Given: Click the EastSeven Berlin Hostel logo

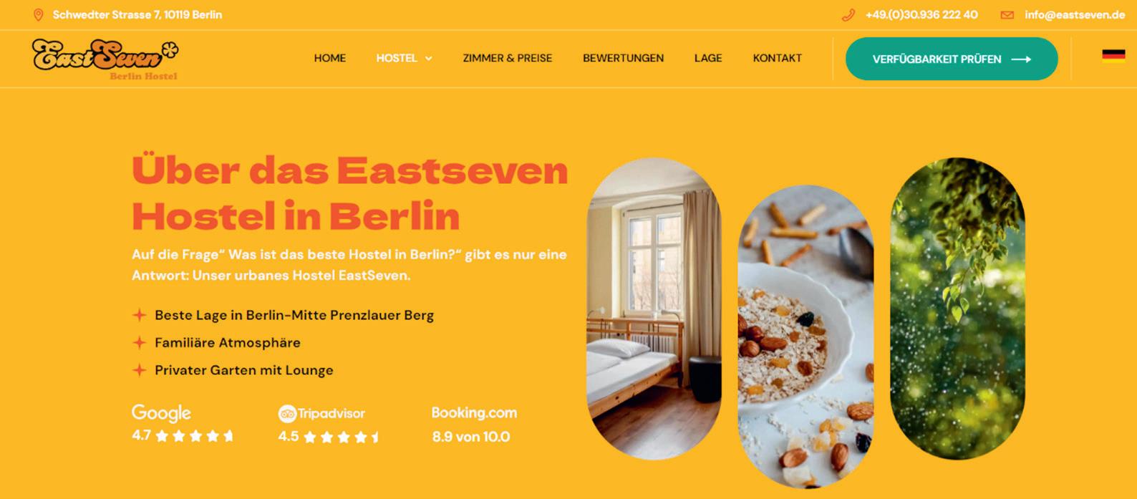Looking at the screenshot, I should (105, 59).
